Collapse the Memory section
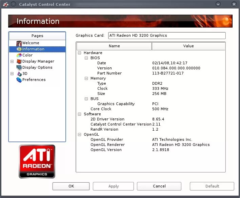240x198 pixels. (x=86, y=78)
